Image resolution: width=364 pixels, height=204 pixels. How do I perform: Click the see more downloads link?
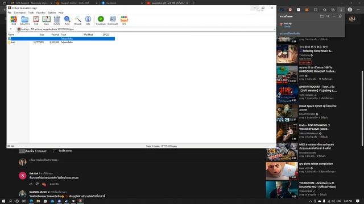click(x=289, y=33)
